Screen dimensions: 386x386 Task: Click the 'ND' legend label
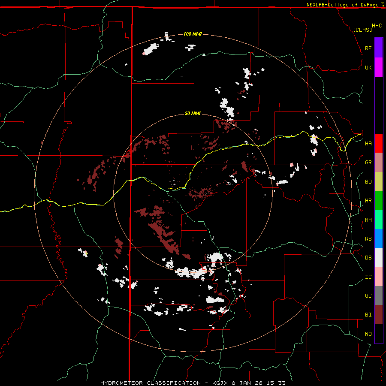coord(368,334)
